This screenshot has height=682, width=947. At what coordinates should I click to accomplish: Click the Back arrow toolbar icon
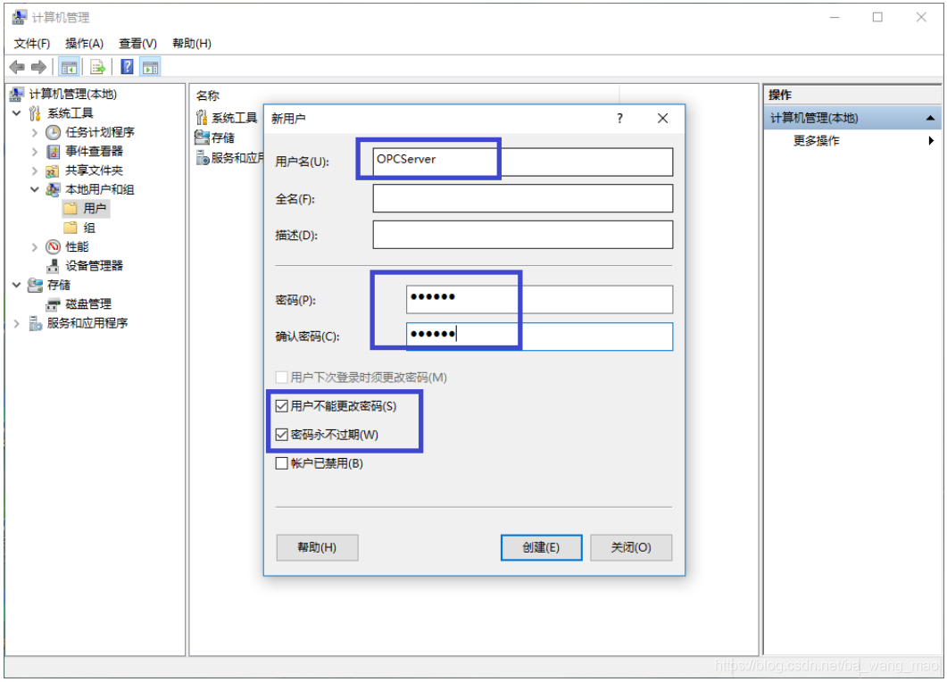(17, 67)
